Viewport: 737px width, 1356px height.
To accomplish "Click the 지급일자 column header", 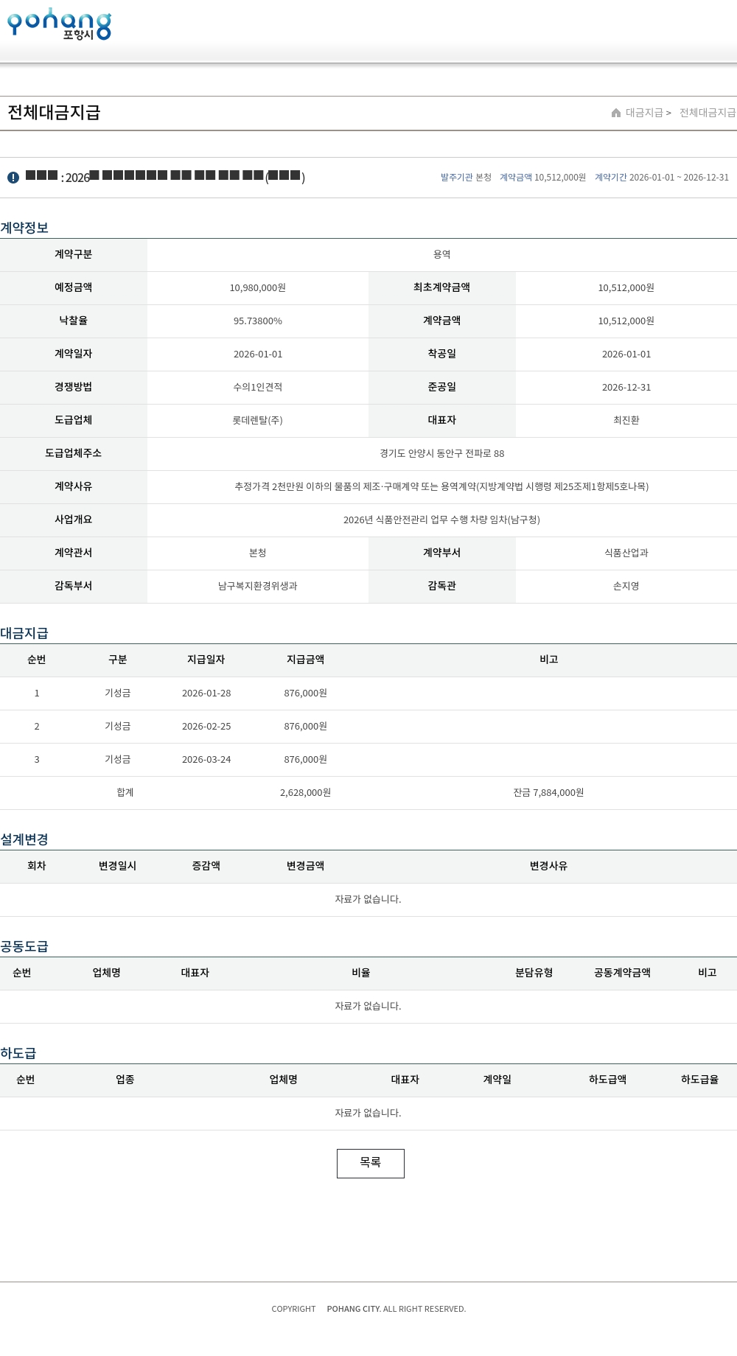I will tap(206, 660).
